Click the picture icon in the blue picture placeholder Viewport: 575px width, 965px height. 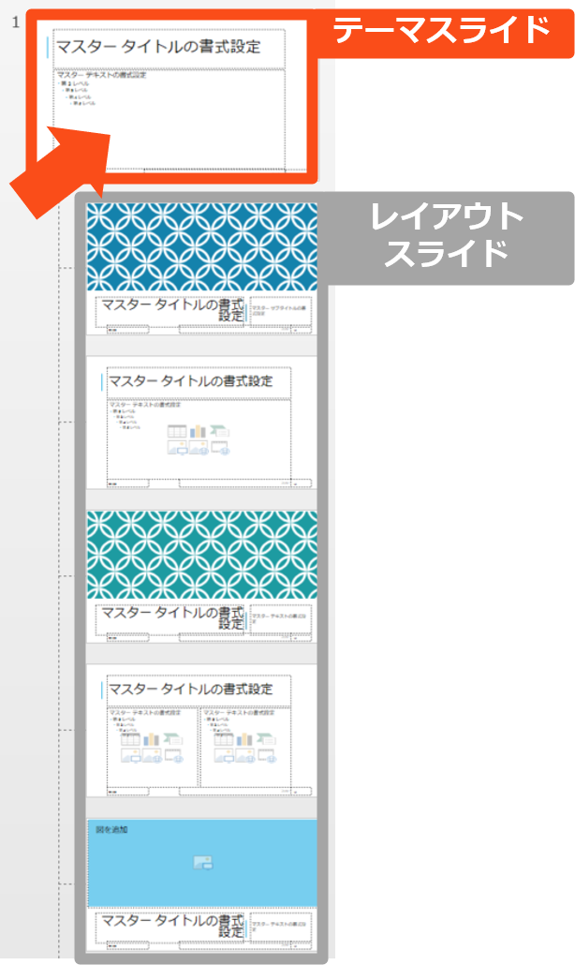click(x=201, y=863)
